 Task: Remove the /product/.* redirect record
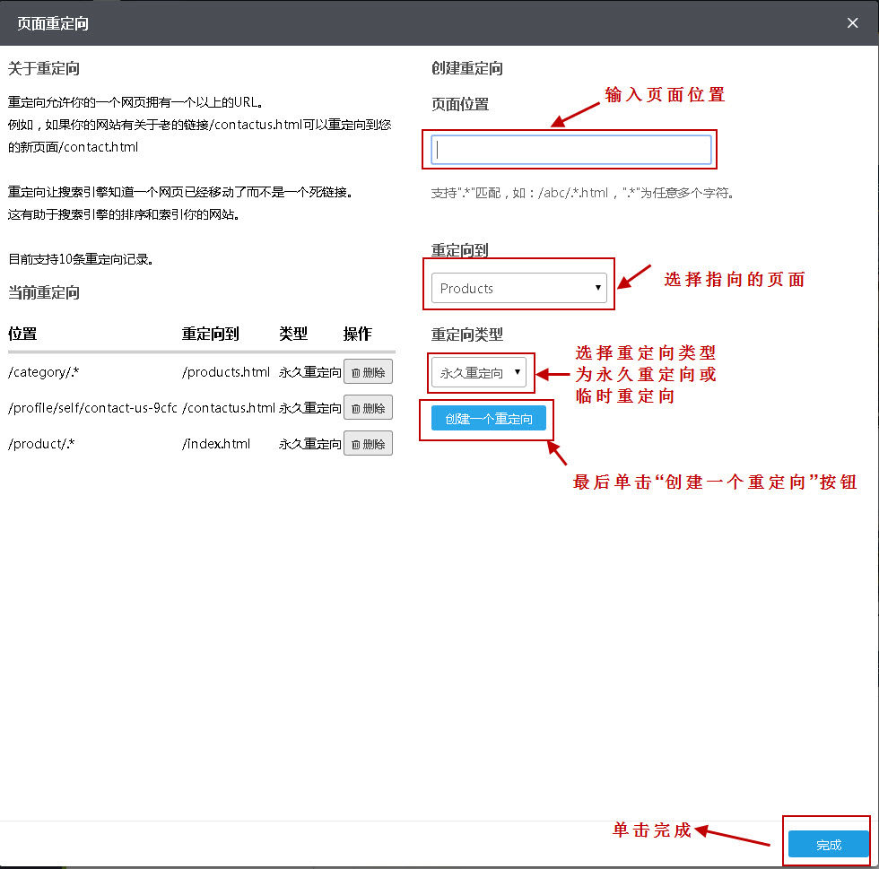tap(368, 444)
